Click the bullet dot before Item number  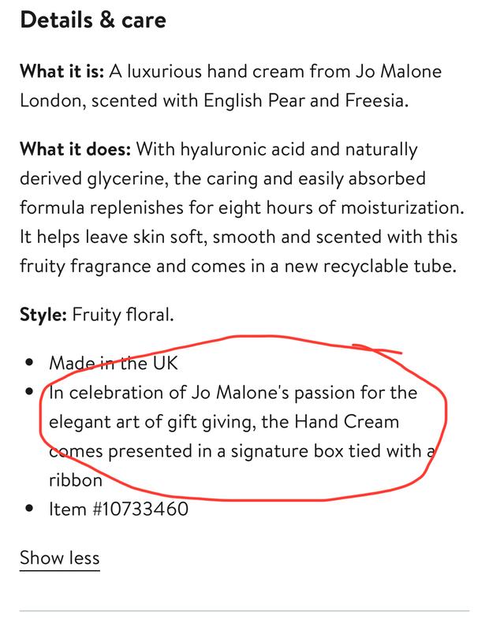[29, 510]
